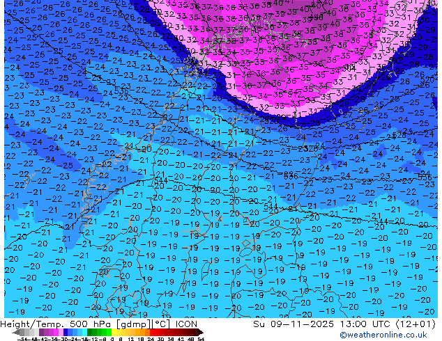Click the '[°C]' unit label in title
This screenshot has width=442, height=341.
pyautogui.click(x=161, y=324)
